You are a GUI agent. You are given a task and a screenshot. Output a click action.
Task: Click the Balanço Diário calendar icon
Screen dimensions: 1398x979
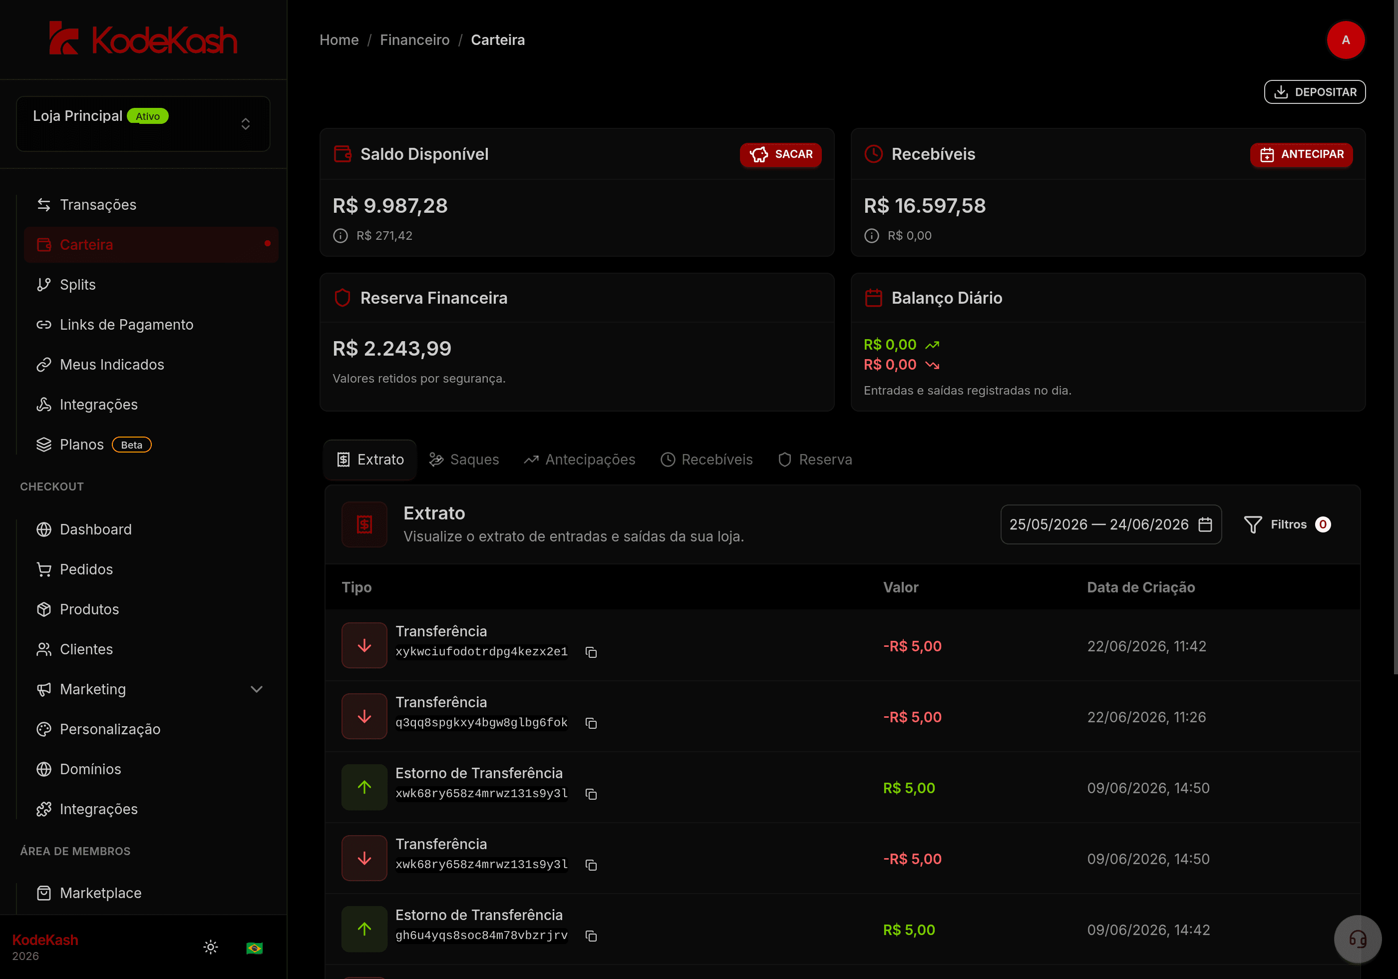[x=873, y=297]
